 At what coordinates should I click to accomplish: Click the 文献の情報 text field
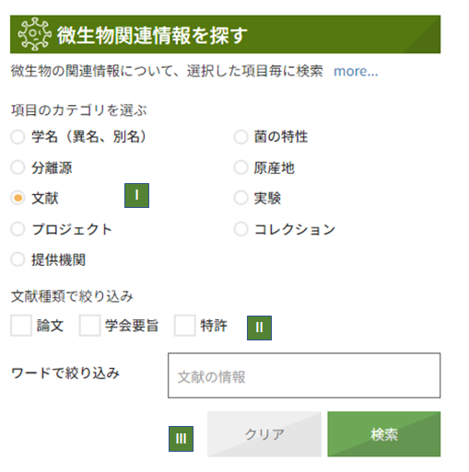304,375
